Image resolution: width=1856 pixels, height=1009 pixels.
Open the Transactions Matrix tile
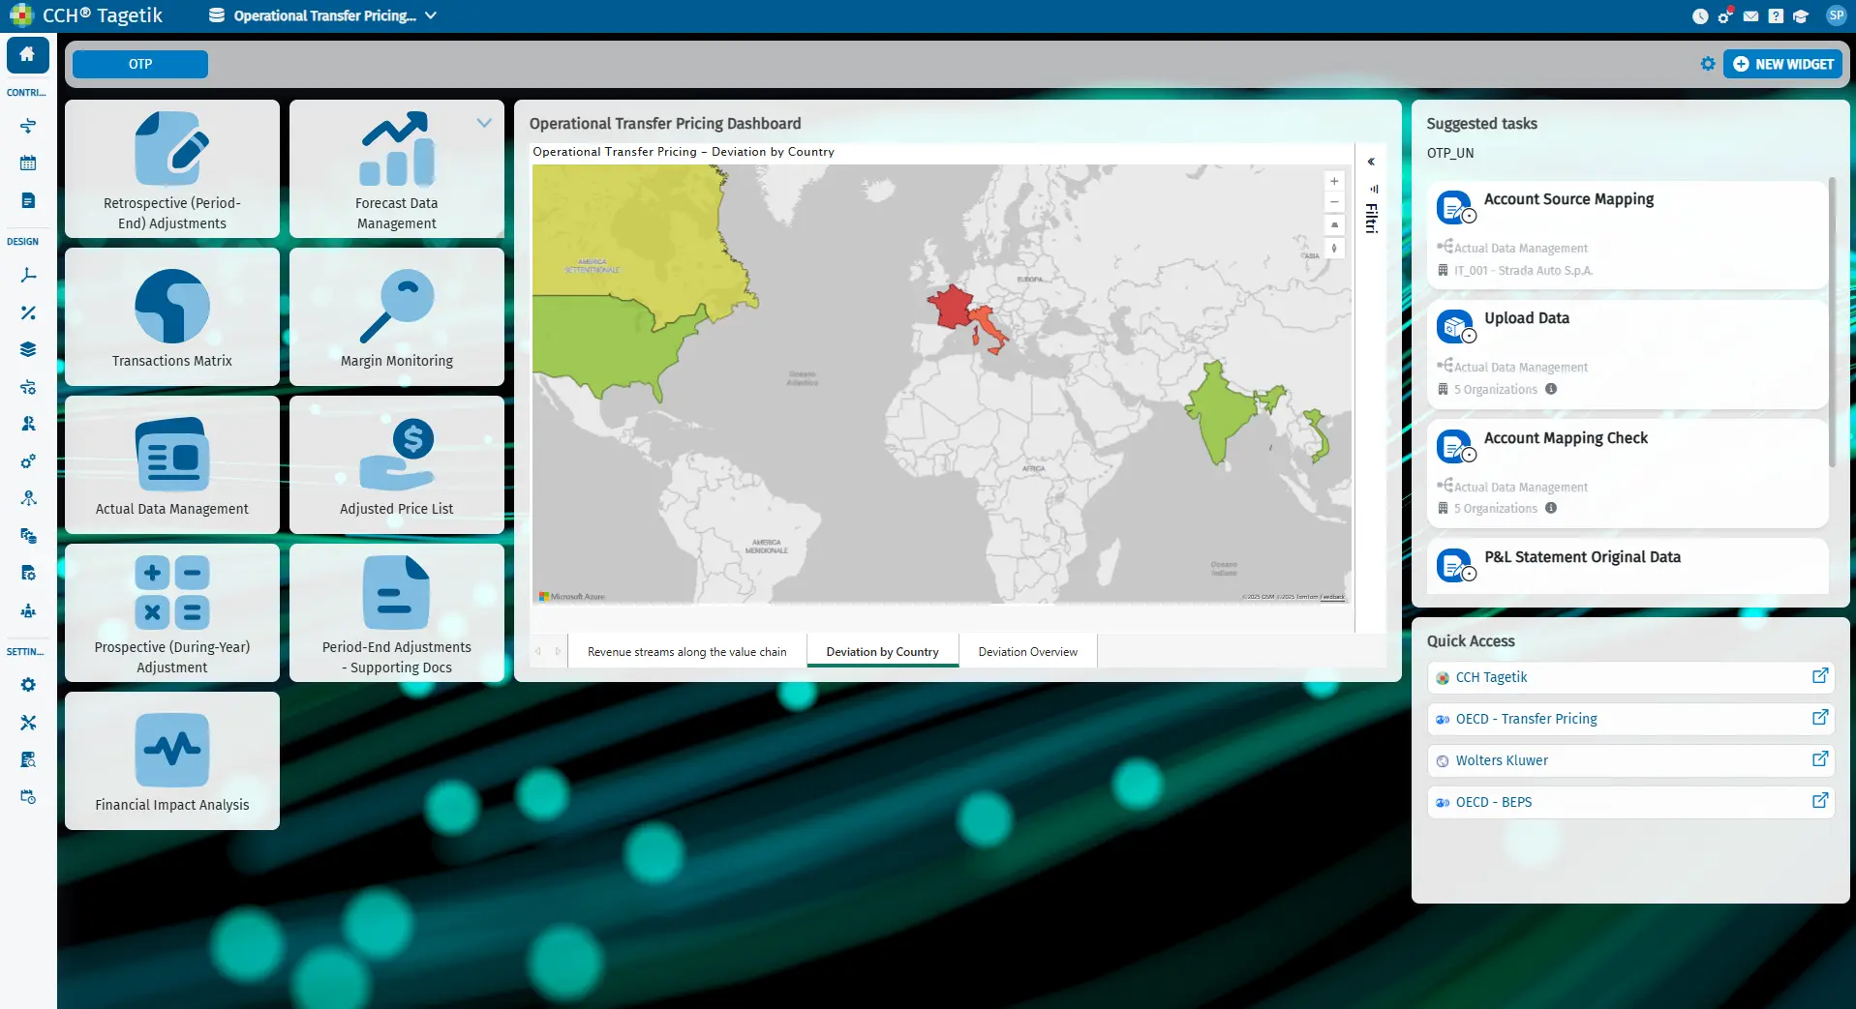click(172, 317)
